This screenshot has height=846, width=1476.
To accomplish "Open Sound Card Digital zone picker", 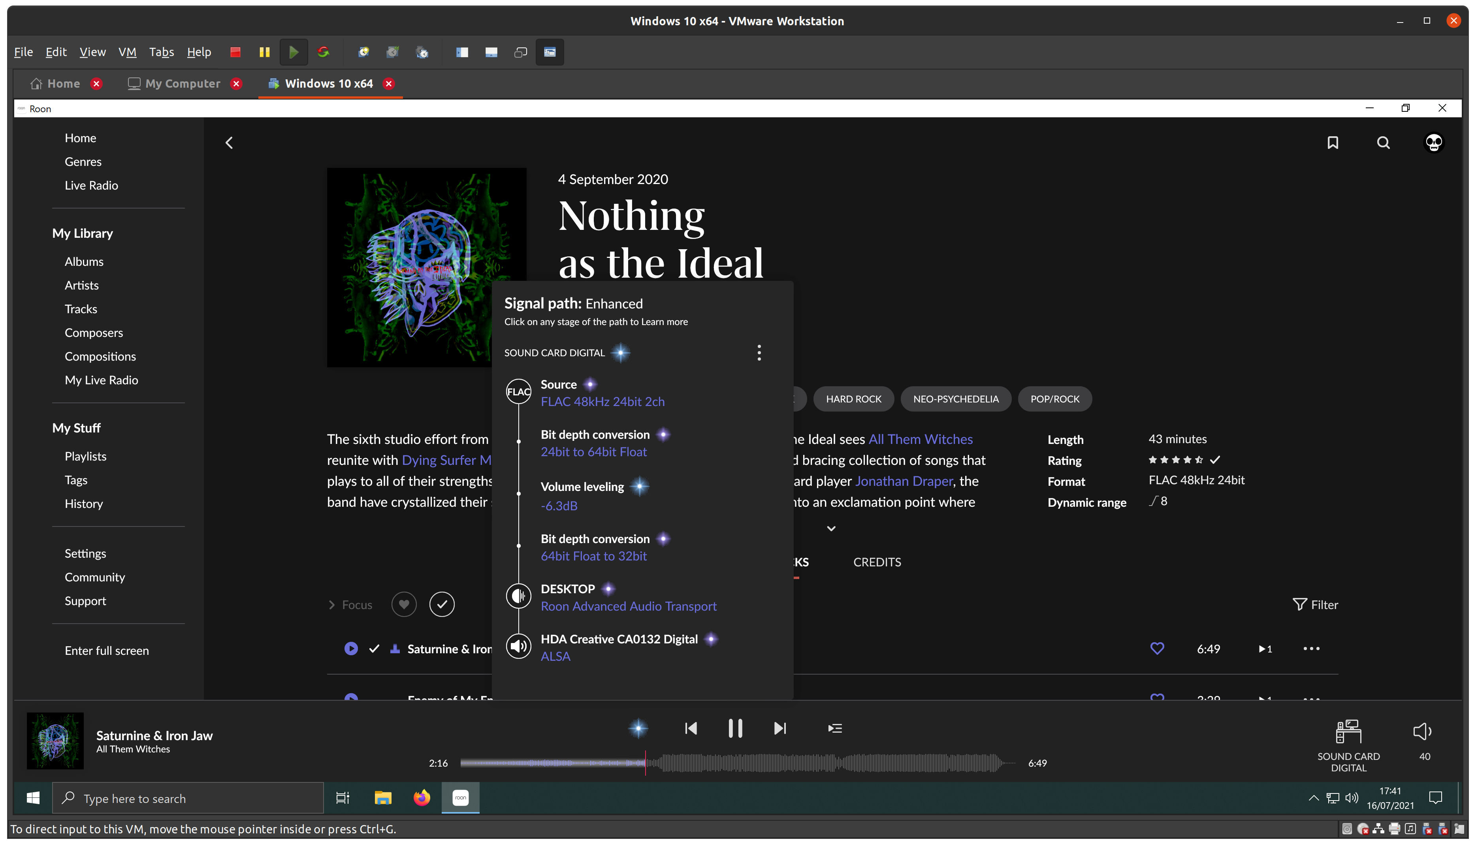I will tap(1348, 745).
